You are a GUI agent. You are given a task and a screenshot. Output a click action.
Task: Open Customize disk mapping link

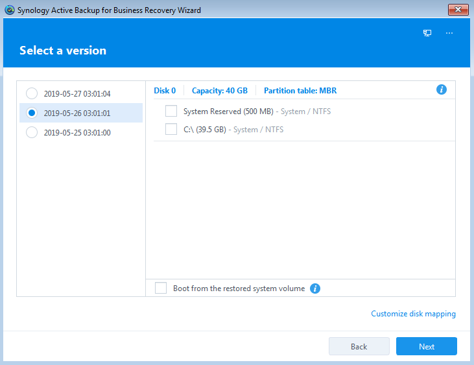[x=413, y=314]
